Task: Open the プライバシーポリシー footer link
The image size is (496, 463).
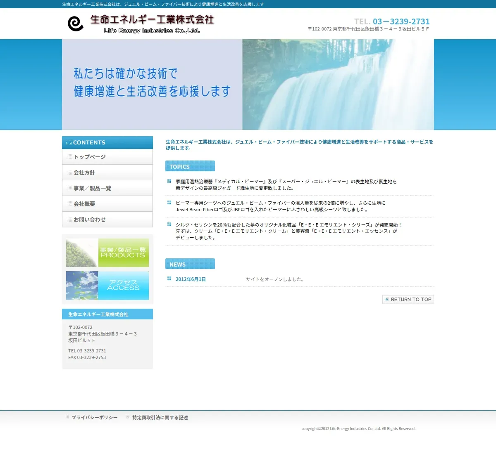Action: coord(95,418)
